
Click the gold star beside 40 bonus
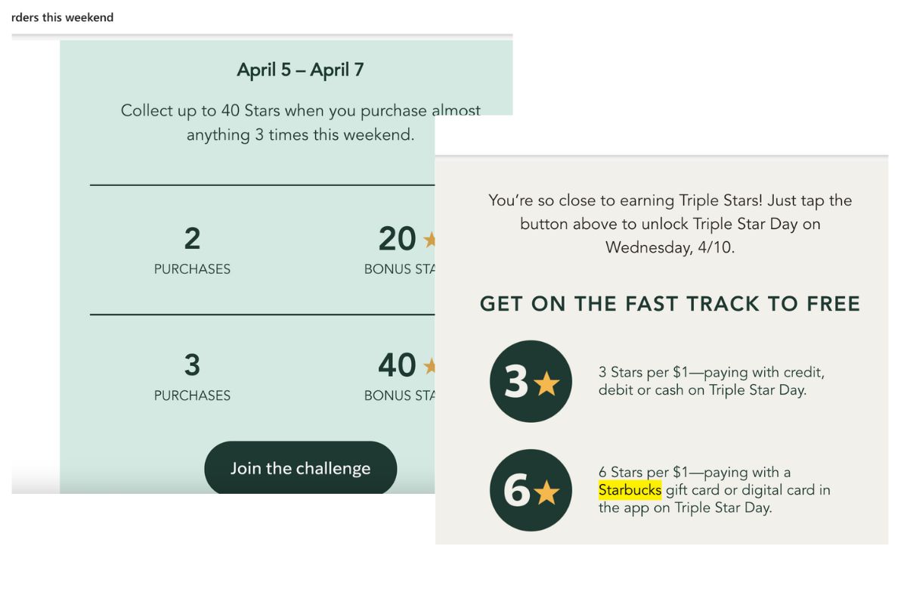click(x=429, y=366)
